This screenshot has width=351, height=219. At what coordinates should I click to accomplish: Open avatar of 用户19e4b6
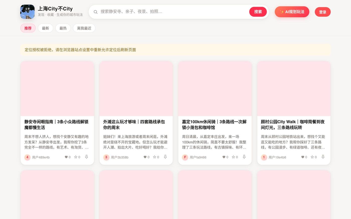264,157
